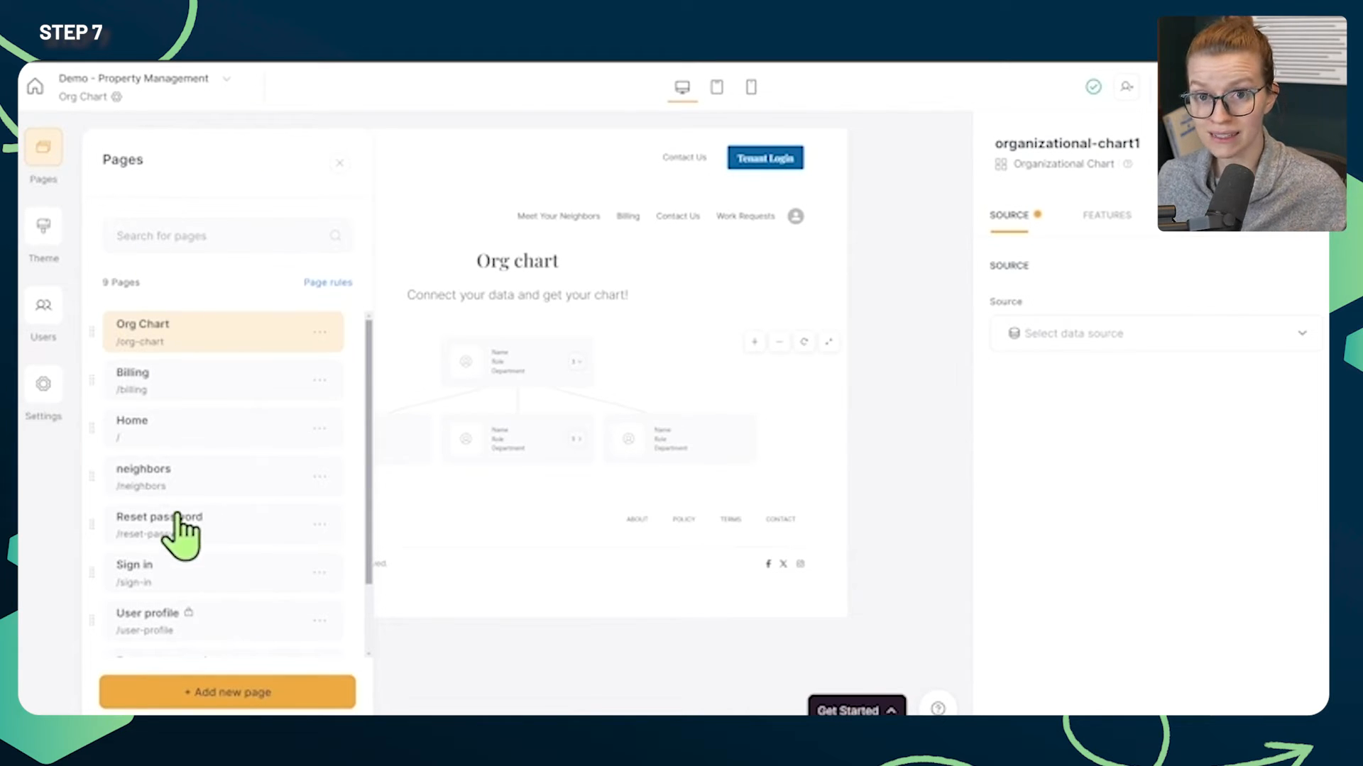
Task: Expand the Select data source dropdown
Action: (1154, 333)
